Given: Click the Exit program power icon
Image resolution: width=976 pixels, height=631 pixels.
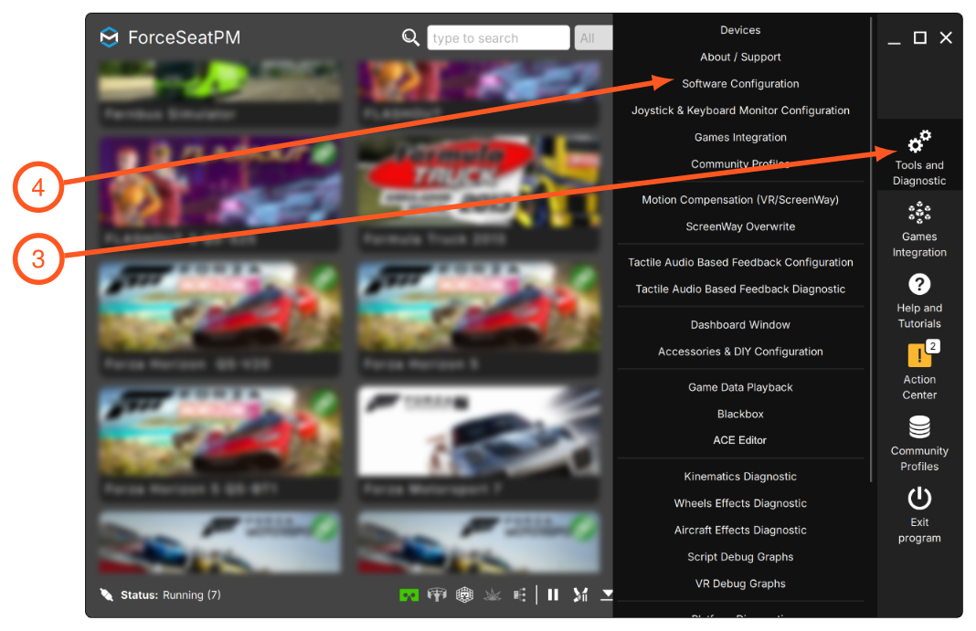Looking at the screenshot, I should point(918,515).
